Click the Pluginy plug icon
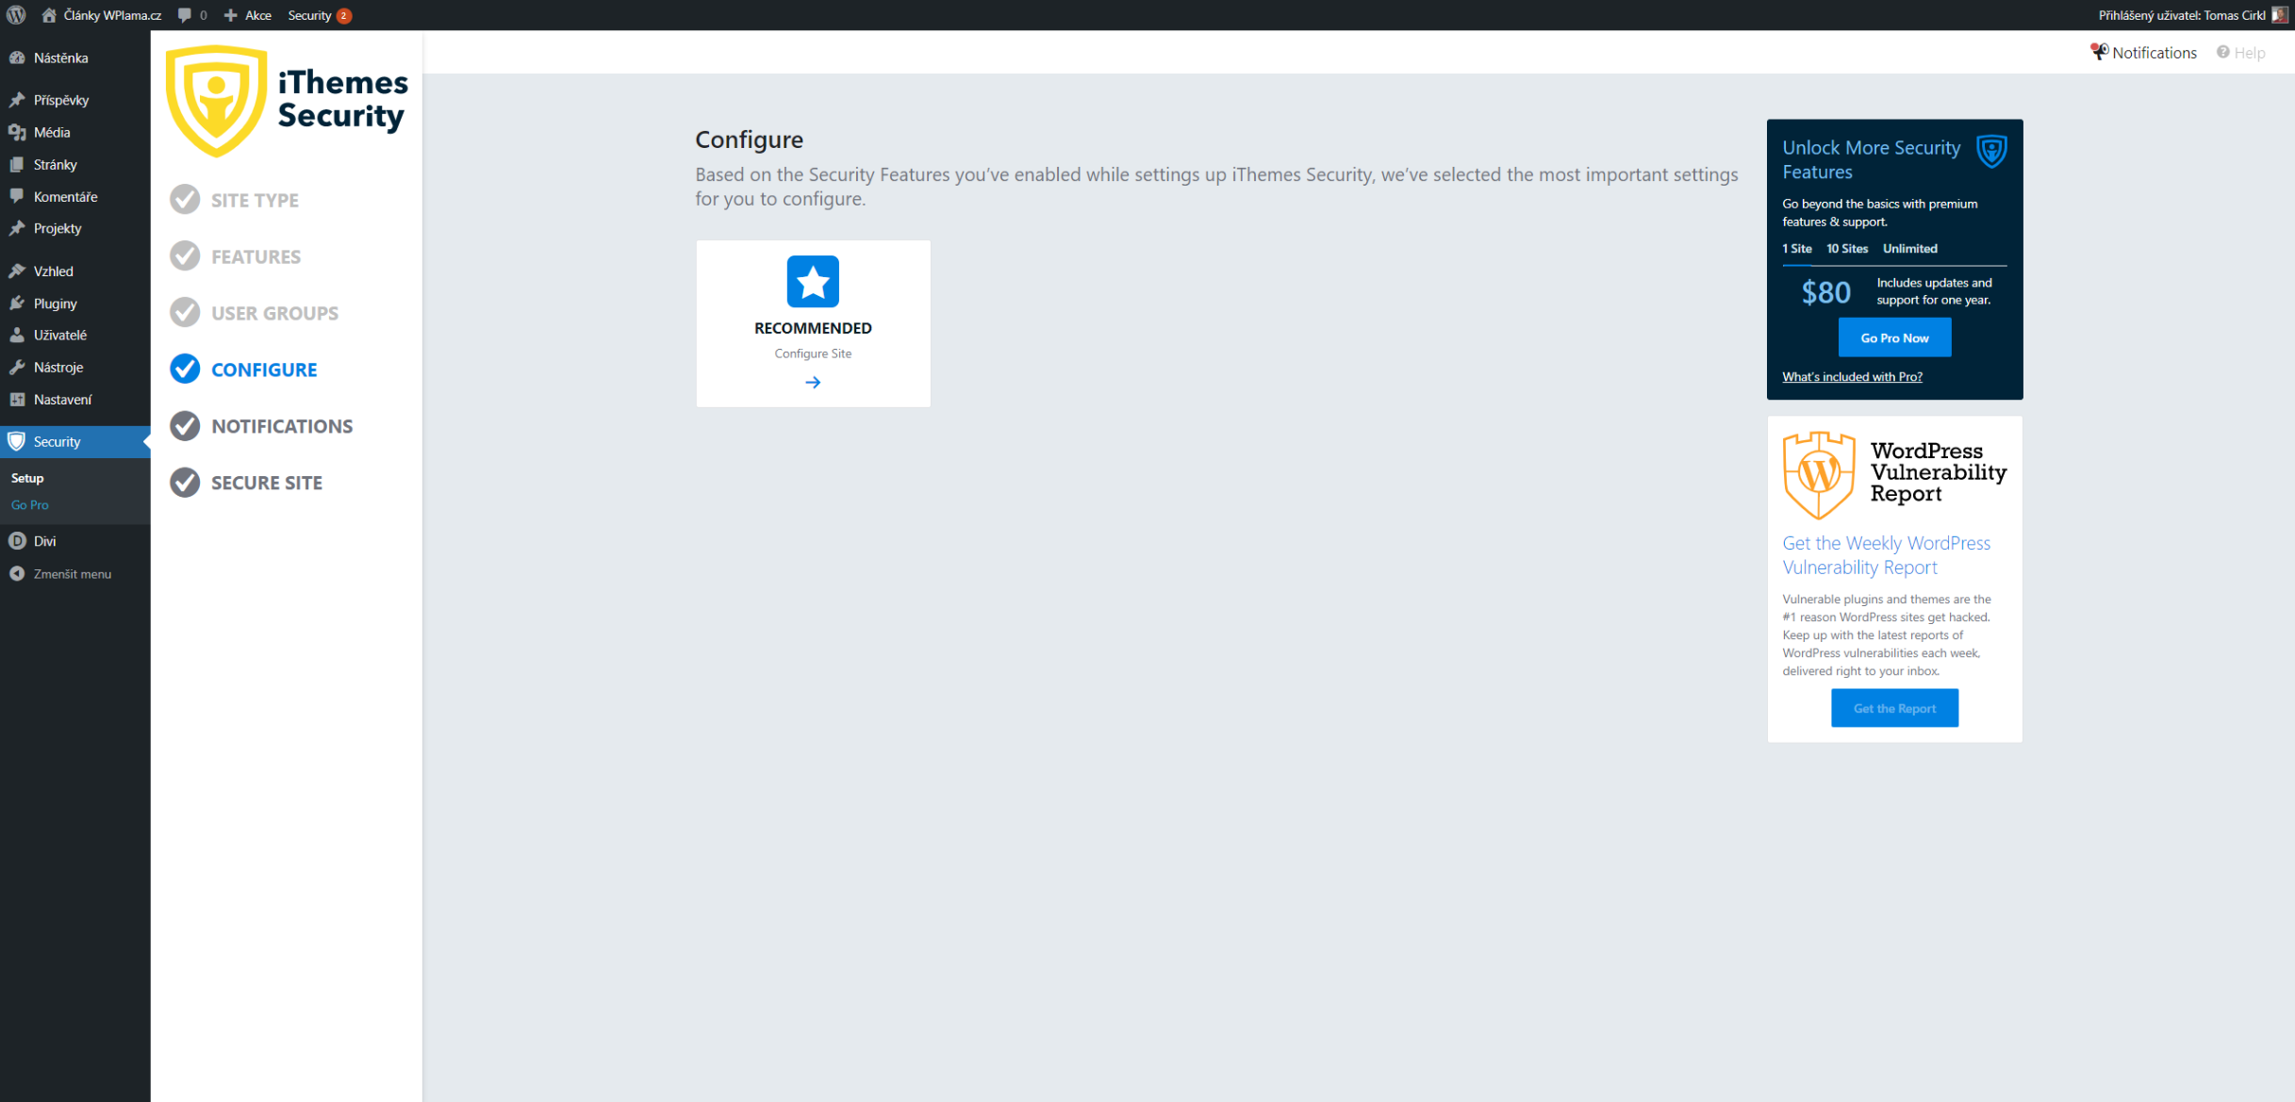This screenshot has height=1102, width=2295. pyautogui.click(x=17, y=303)
